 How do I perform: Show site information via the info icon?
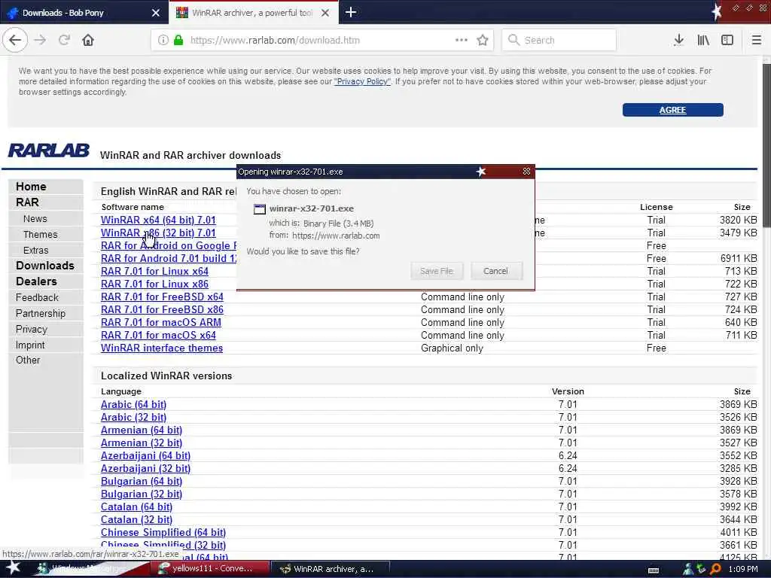tap(163, 41)
